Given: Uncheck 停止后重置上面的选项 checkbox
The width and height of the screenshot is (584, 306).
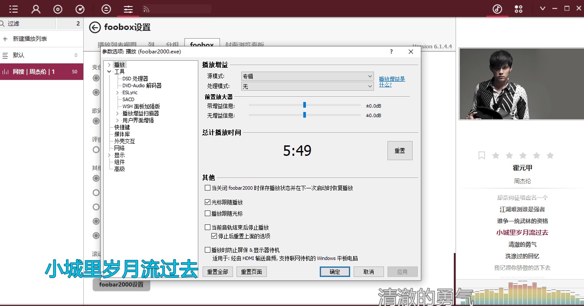Looking at the screenshot, I should pos(214,236).
